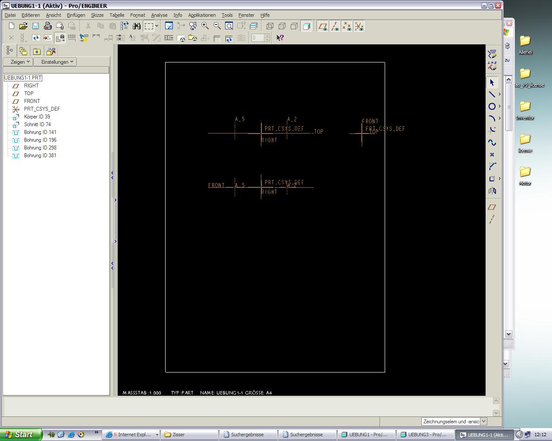Click the context help arrow icon
The image size is (552, 441).
280,38
